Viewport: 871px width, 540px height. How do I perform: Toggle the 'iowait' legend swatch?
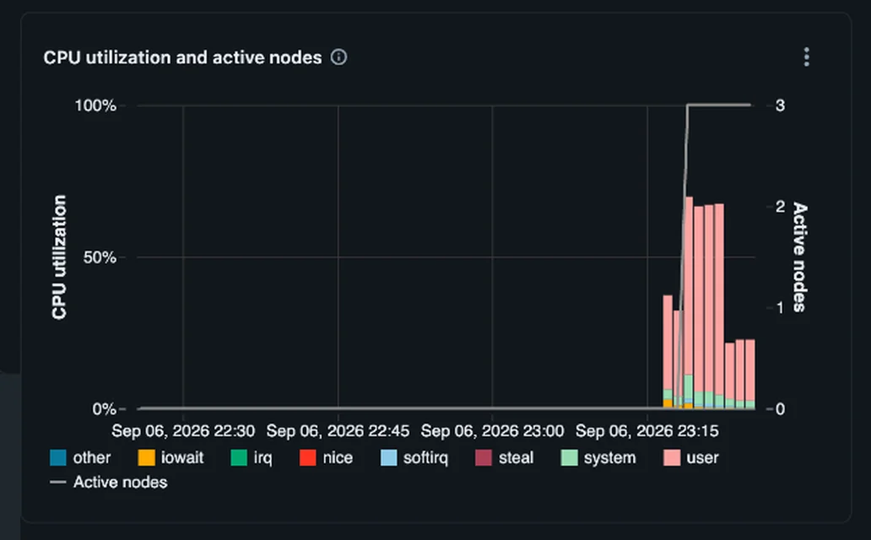(147, 458)
